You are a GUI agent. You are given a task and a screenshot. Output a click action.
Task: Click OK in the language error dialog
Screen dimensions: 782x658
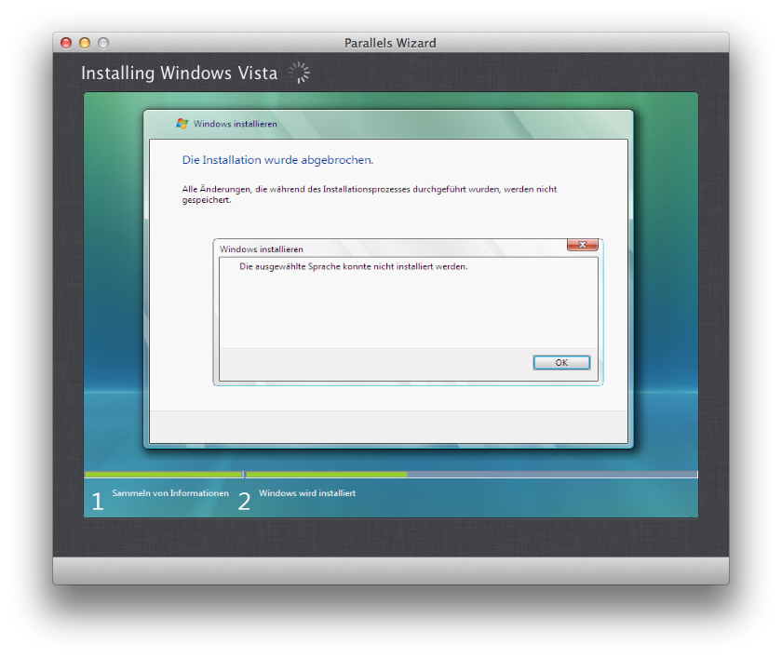(561, 362)
